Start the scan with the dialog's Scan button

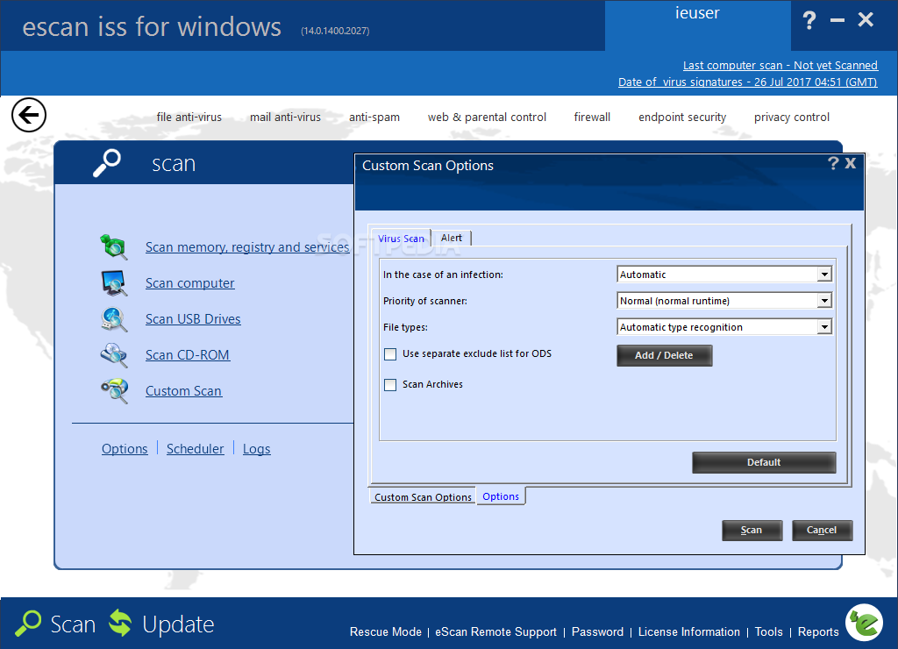tap(752, 530)
